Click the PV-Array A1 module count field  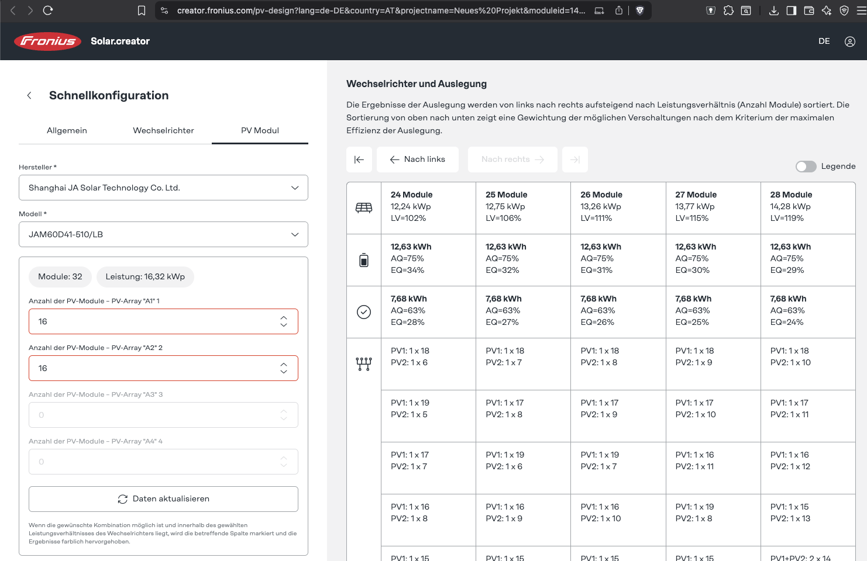point(155,321)
